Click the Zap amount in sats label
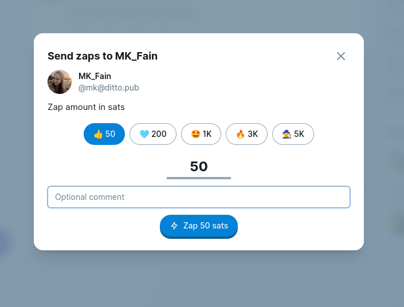Image resolution: width=404 pixels, height=307 pixels. pos(86,107)
